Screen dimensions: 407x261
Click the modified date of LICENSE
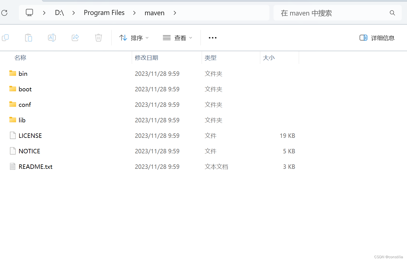[157, 136]
